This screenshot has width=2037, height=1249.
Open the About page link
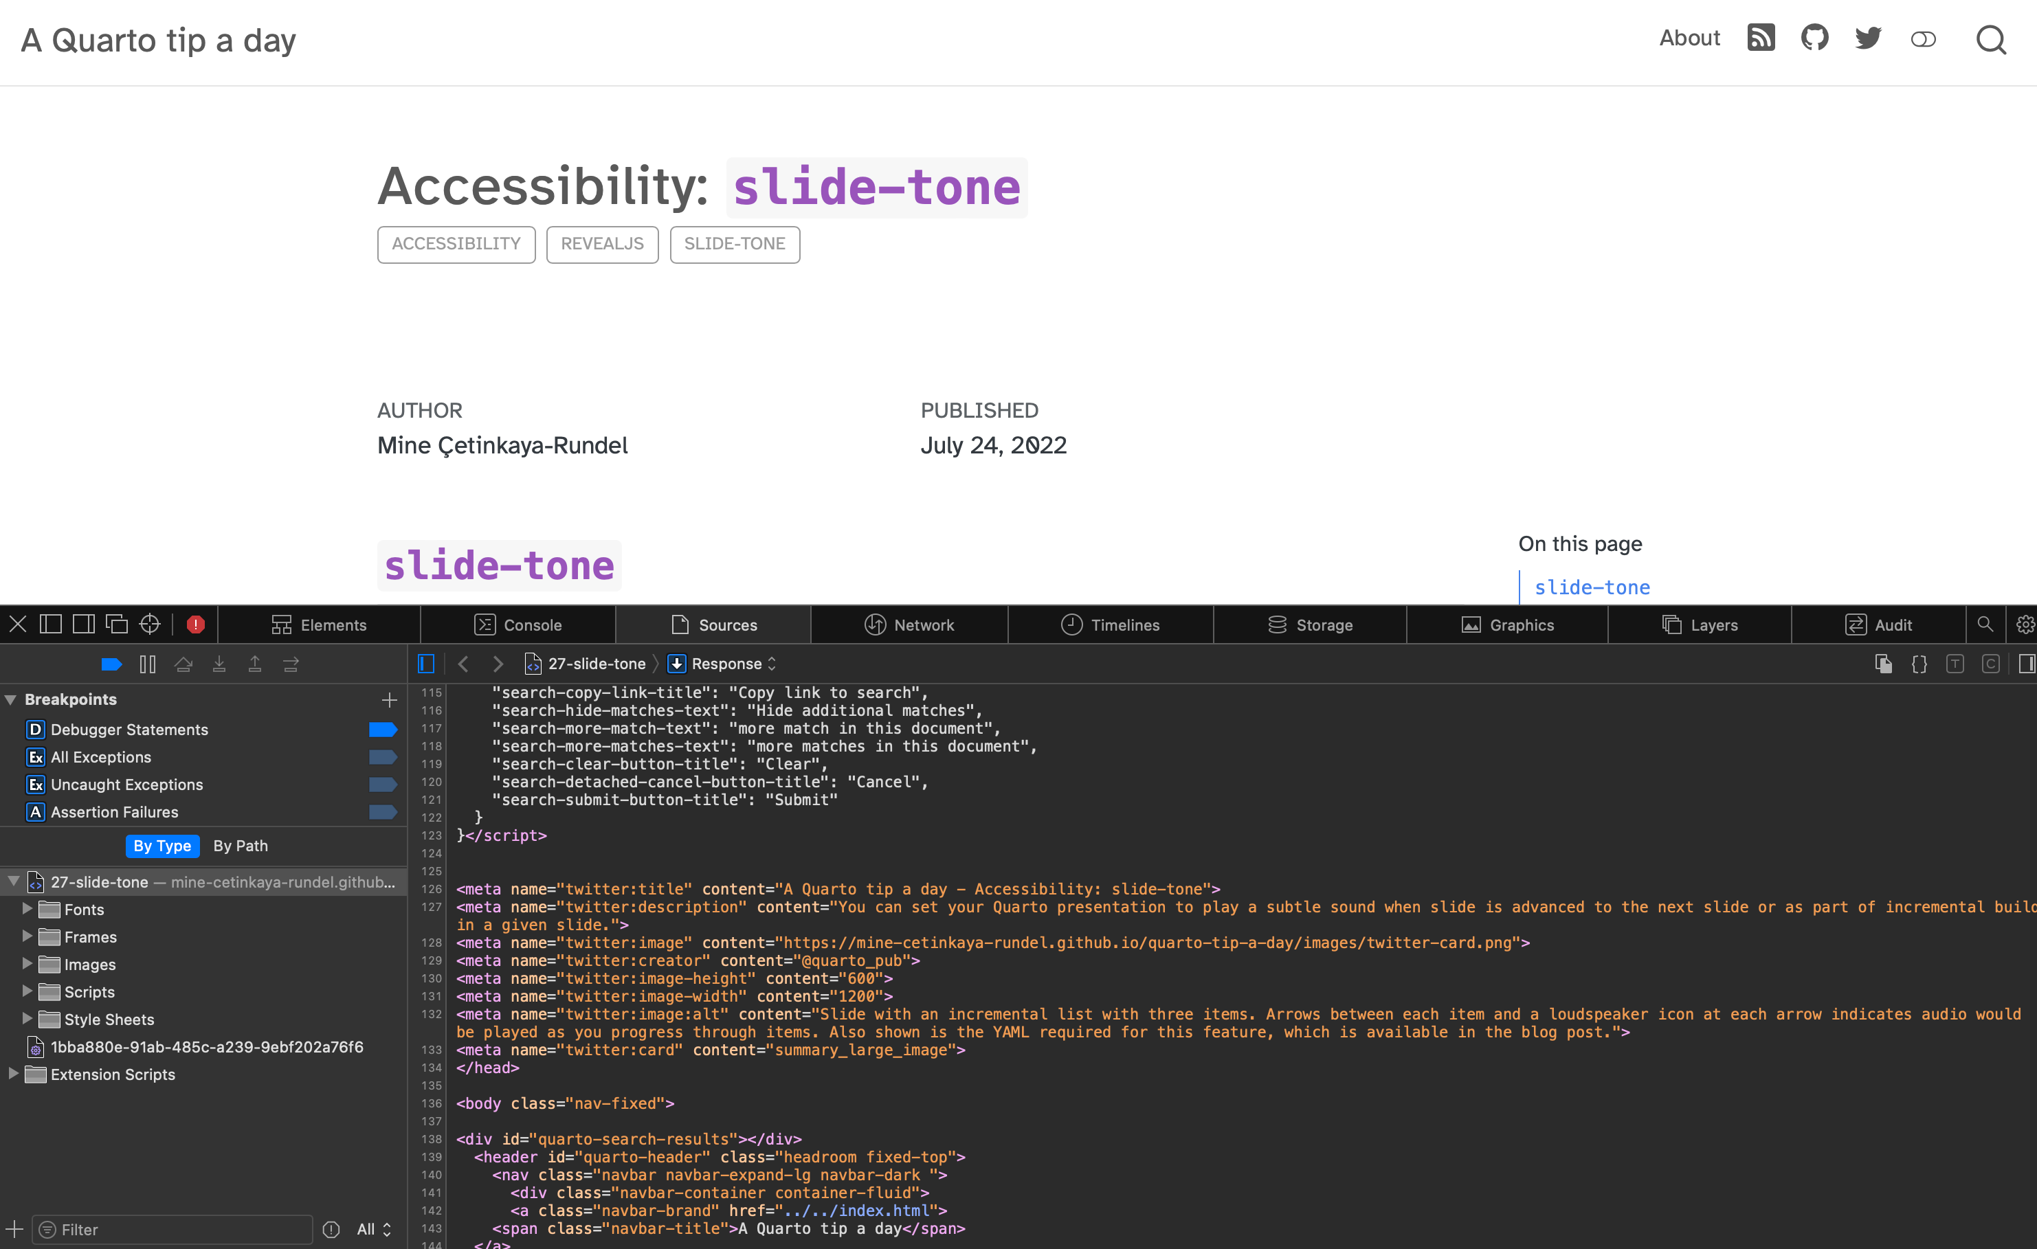(x=1690, y=38)
